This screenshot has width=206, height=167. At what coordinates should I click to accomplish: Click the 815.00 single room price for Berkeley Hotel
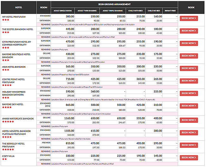point(70,143)
